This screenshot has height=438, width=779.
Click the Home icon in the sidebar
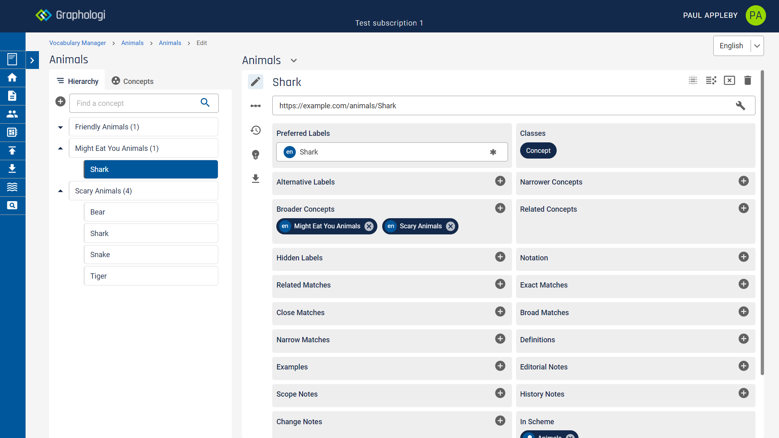13,77
